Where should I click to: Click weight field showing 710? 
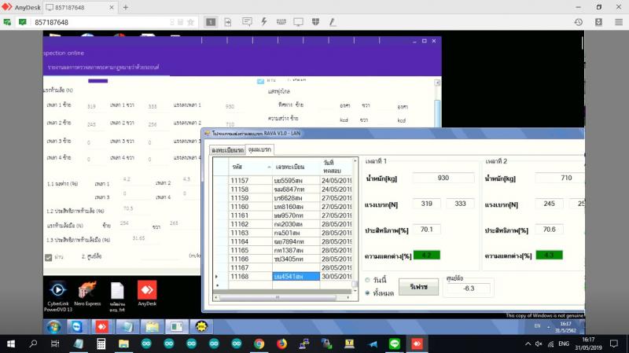[560, 178]
